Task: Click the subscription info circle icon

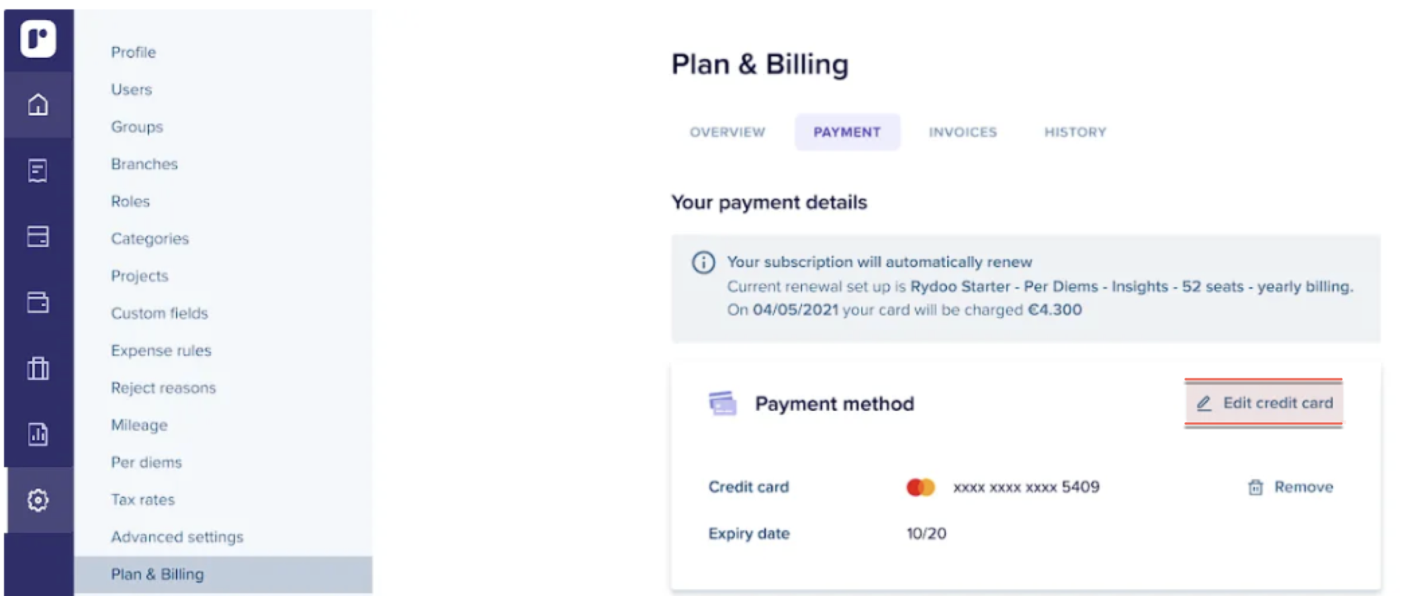Action: point(703,262)
